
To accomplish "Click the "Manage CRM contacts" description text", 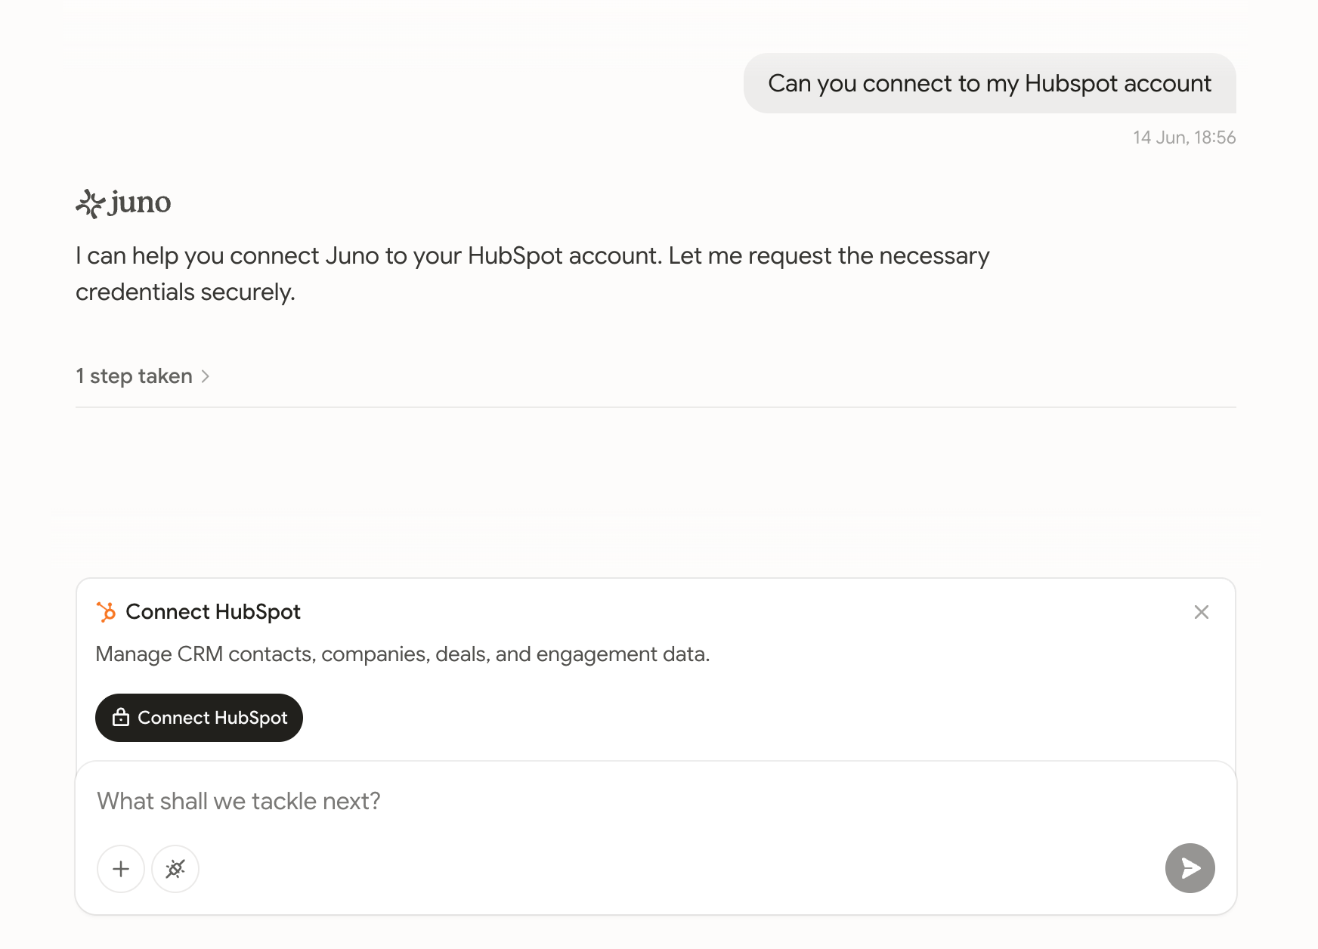I will pyautogui.click(x=403, y=654).
